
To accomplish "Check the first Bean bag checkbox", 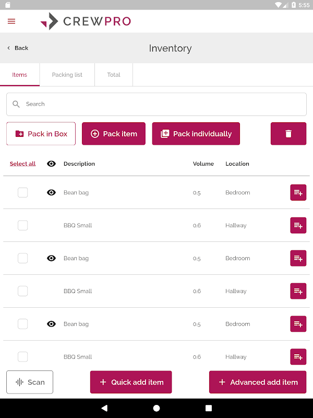I will click(23, 193).
